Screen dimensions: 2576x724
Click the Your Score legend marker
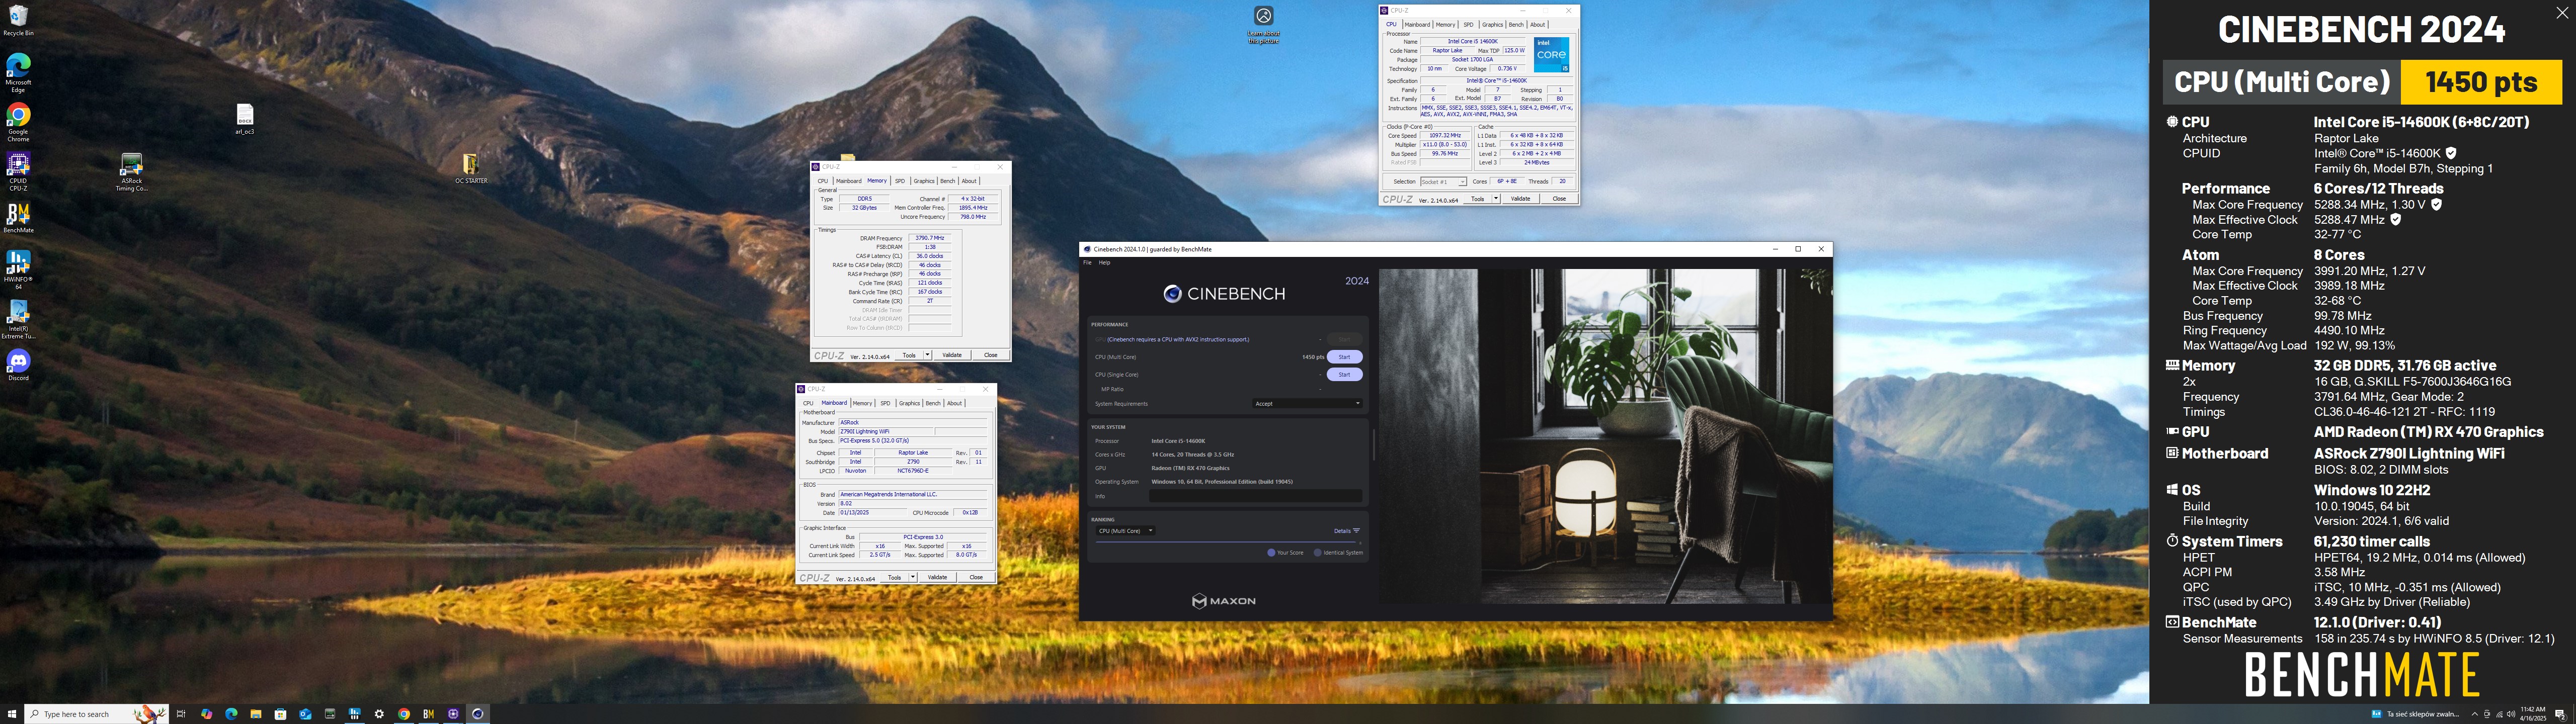coord(1271,553)
